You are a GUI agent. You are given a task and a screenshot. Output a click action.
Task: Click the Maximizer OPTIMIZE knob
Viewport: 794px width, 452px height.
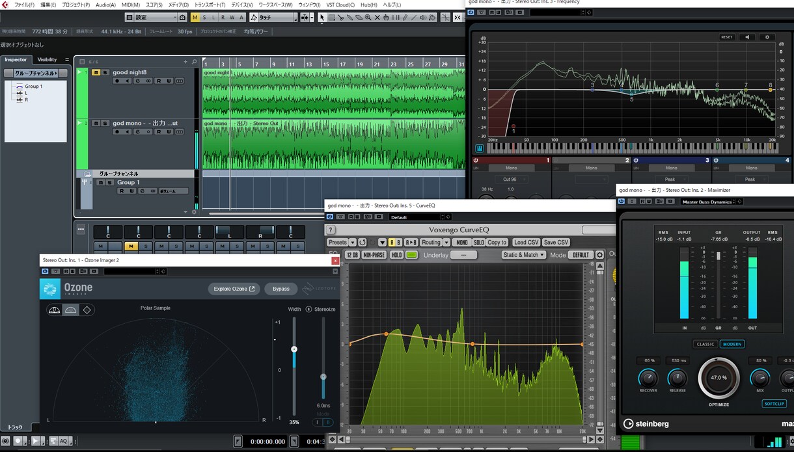tap(719, 378)
